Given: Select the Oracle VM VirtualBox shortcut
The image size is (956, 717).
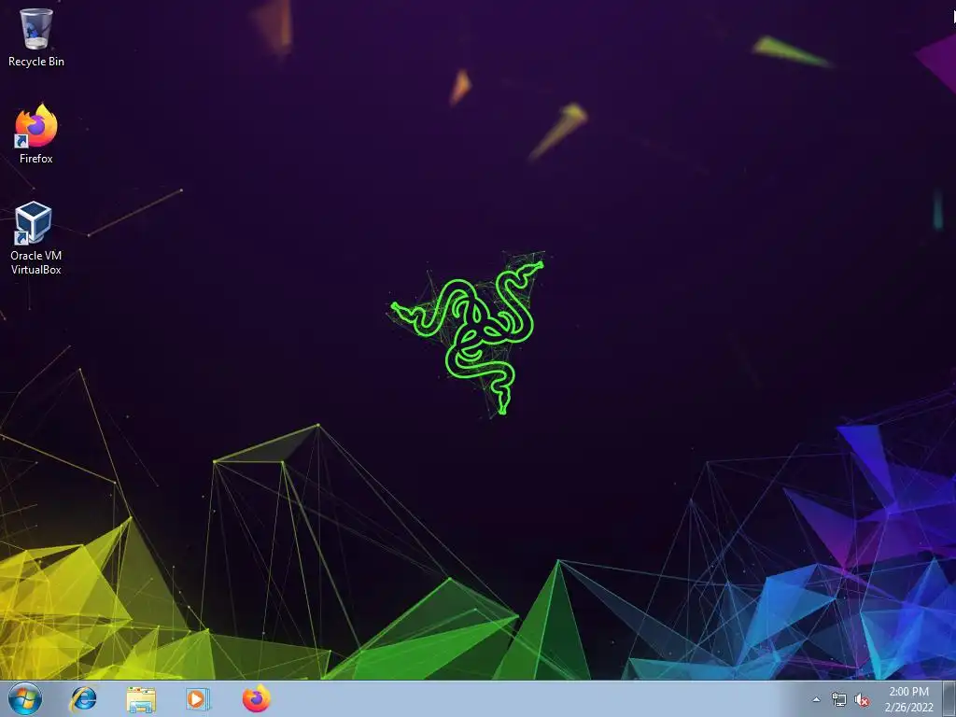Looking at the screenshot, I should 35,238.
